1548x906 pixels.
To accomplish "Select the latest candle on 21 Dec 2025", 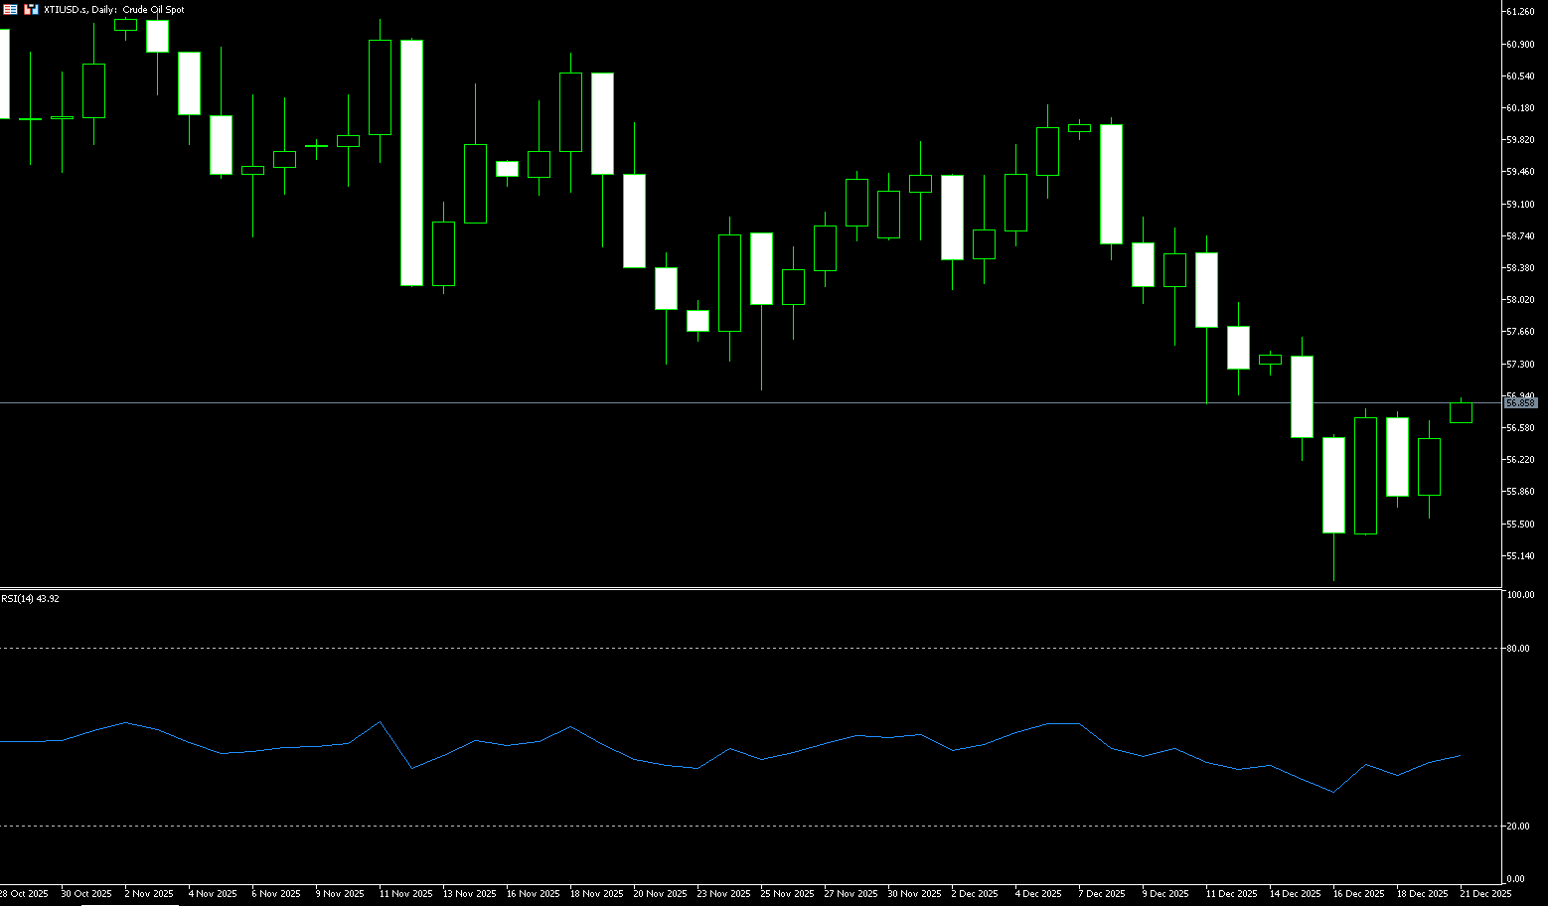I will (x=1461, y=412).
